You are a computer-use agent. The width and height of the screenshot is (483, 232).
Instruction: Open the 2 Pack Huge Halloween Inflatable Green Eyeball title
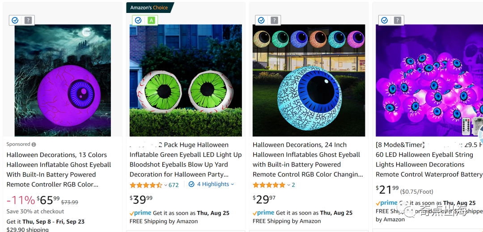185,160
